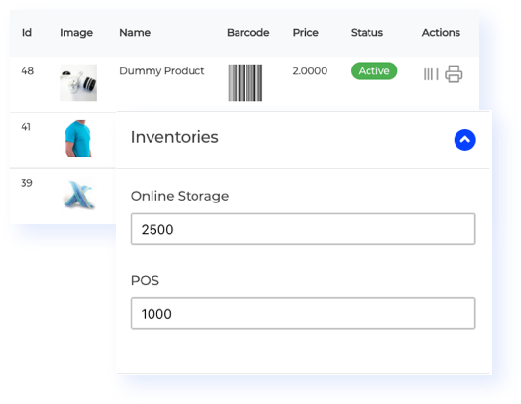Click the price value 2.0000

310,71
